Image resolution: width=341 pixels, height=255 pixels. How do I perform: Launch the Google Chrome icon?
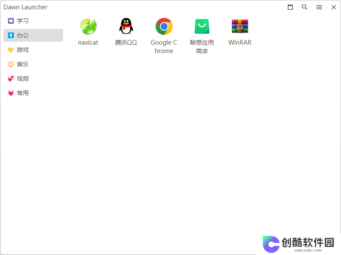pyautogui.click(x=164, y=26)
